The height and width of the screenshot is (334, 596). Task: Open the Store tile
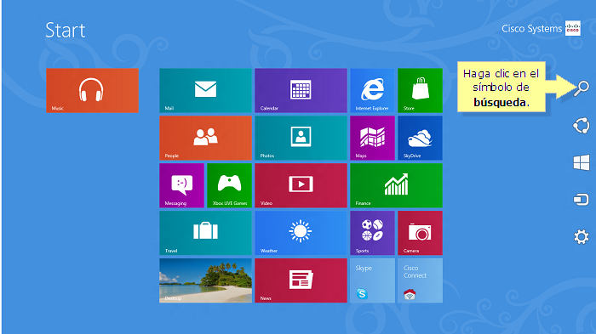click(x=420, y=90)
